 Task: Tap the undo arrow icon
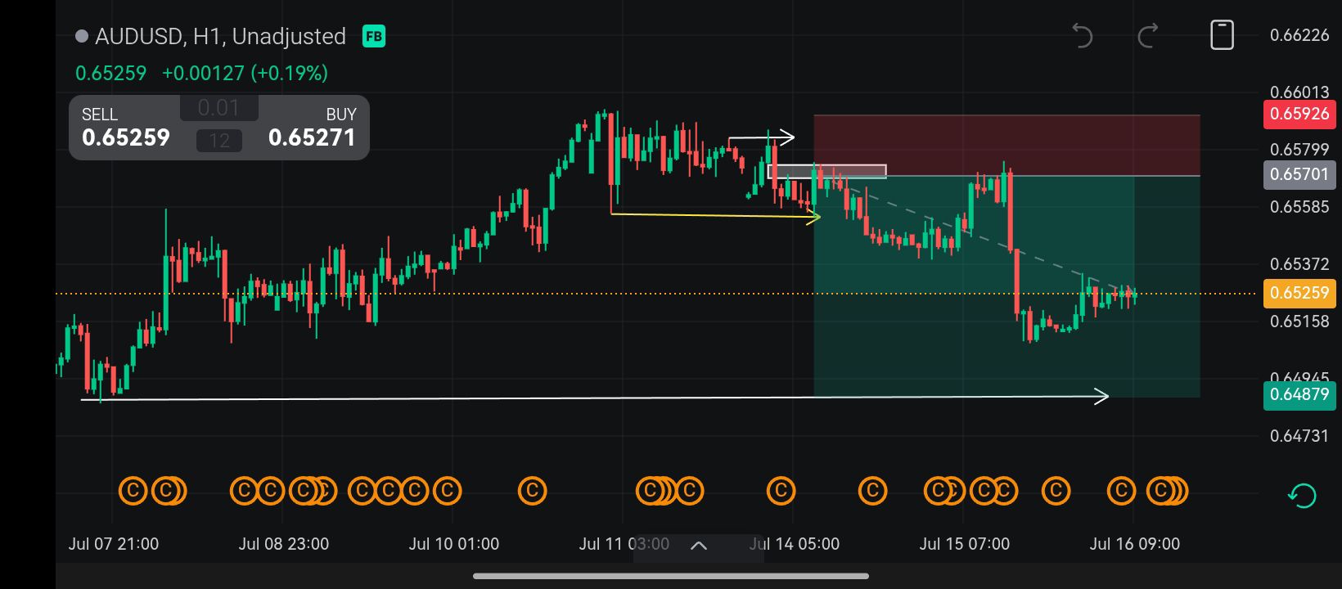pos(1082,36)
